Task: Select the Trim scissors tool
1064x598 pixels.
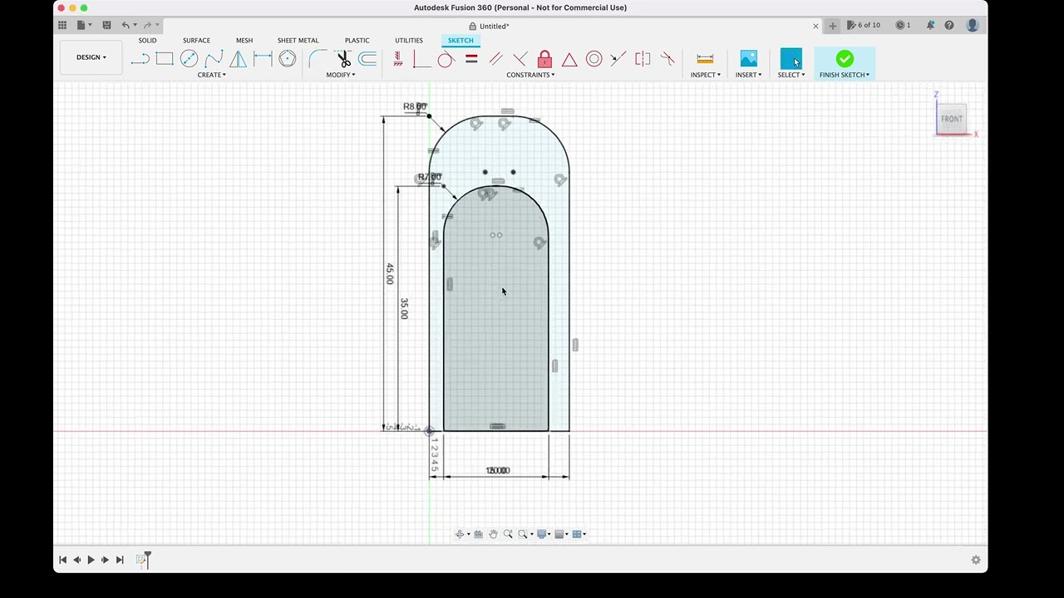Action: (342, 59)
